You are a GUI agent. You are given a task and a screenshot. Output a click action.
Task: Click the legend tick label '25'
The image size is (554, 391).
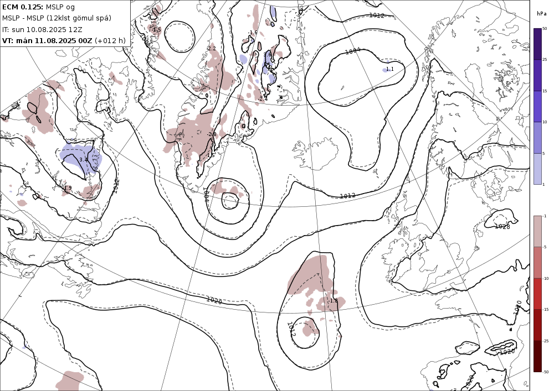(x=545, y=60)
